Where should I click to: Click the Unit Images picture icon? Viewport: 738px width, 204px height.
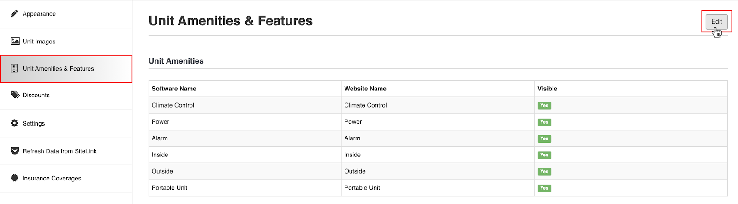click(x=15, y=41)
